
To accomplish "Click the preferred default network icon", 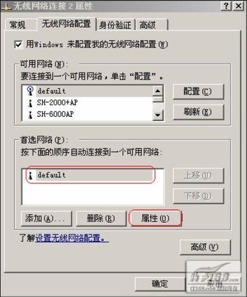I will [x=30, y=175].
